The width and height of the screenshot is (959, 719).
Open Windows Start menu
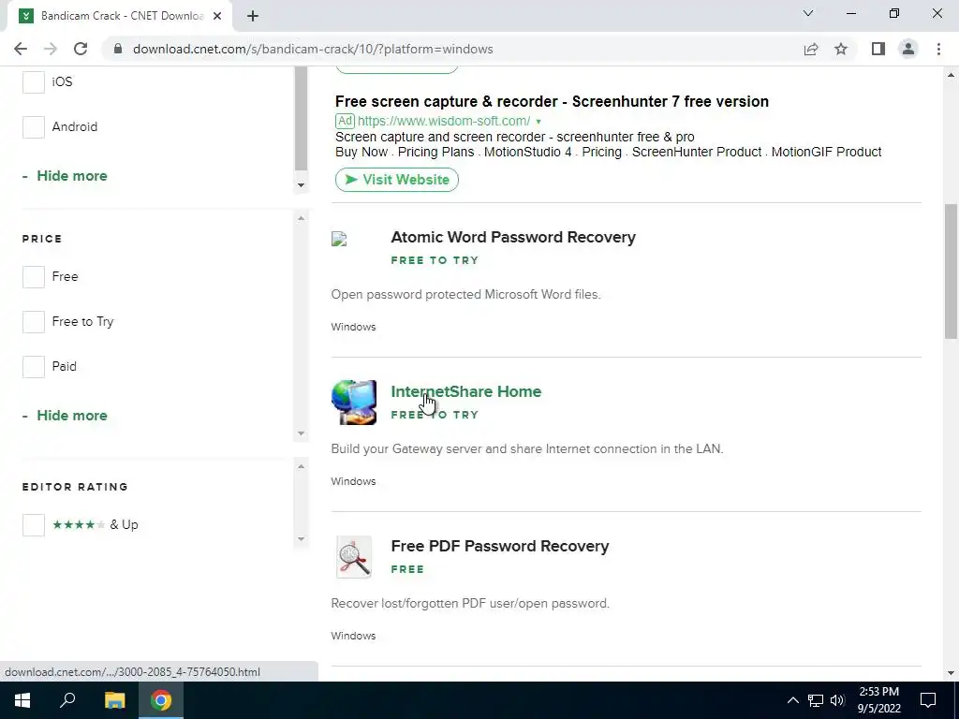click(x=22, y=700)
